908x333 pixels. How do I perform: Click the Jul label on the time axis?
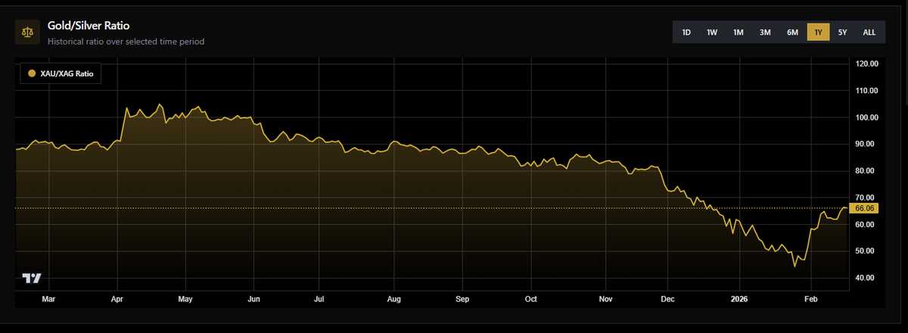pyautogui.click(x=320, y=299)
